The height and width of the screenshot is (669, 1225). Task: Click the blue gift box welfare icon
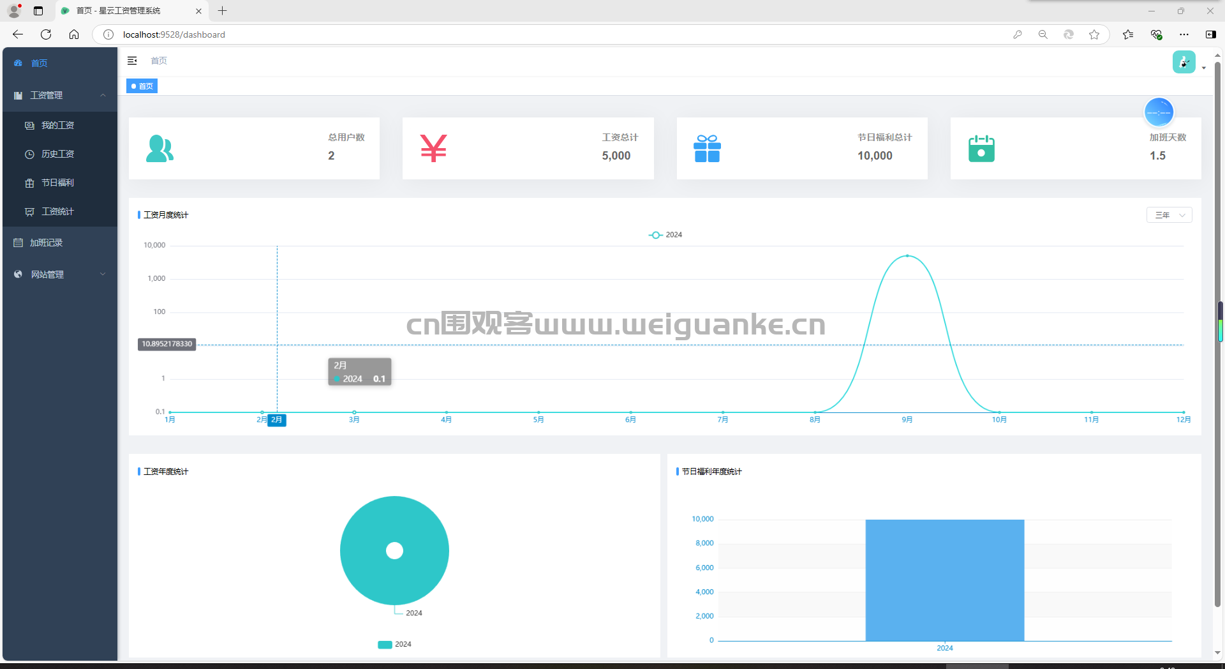(707, 148)
